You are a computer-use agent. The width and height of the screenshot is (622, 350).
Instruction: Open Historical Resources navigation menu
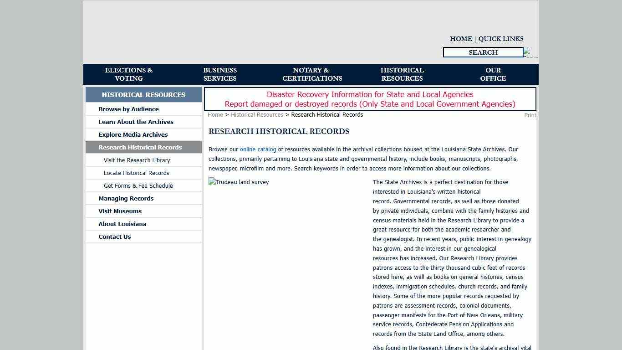[x=402, y=74]
